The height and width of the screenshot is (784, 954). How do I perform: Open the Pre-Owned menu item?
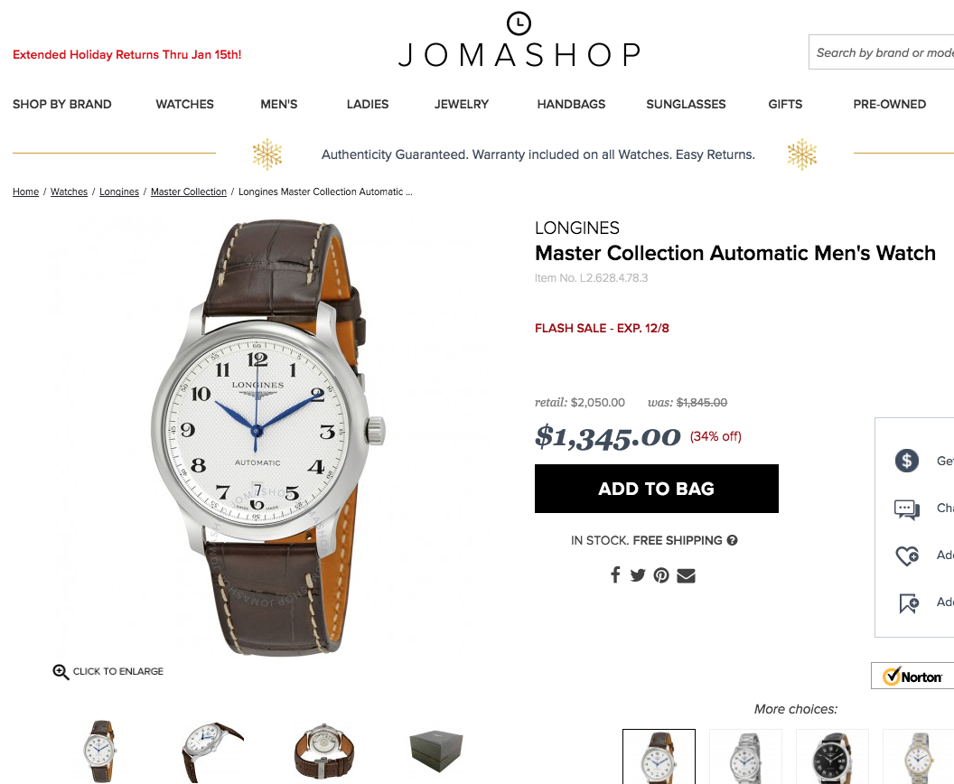tap(890, 104)
